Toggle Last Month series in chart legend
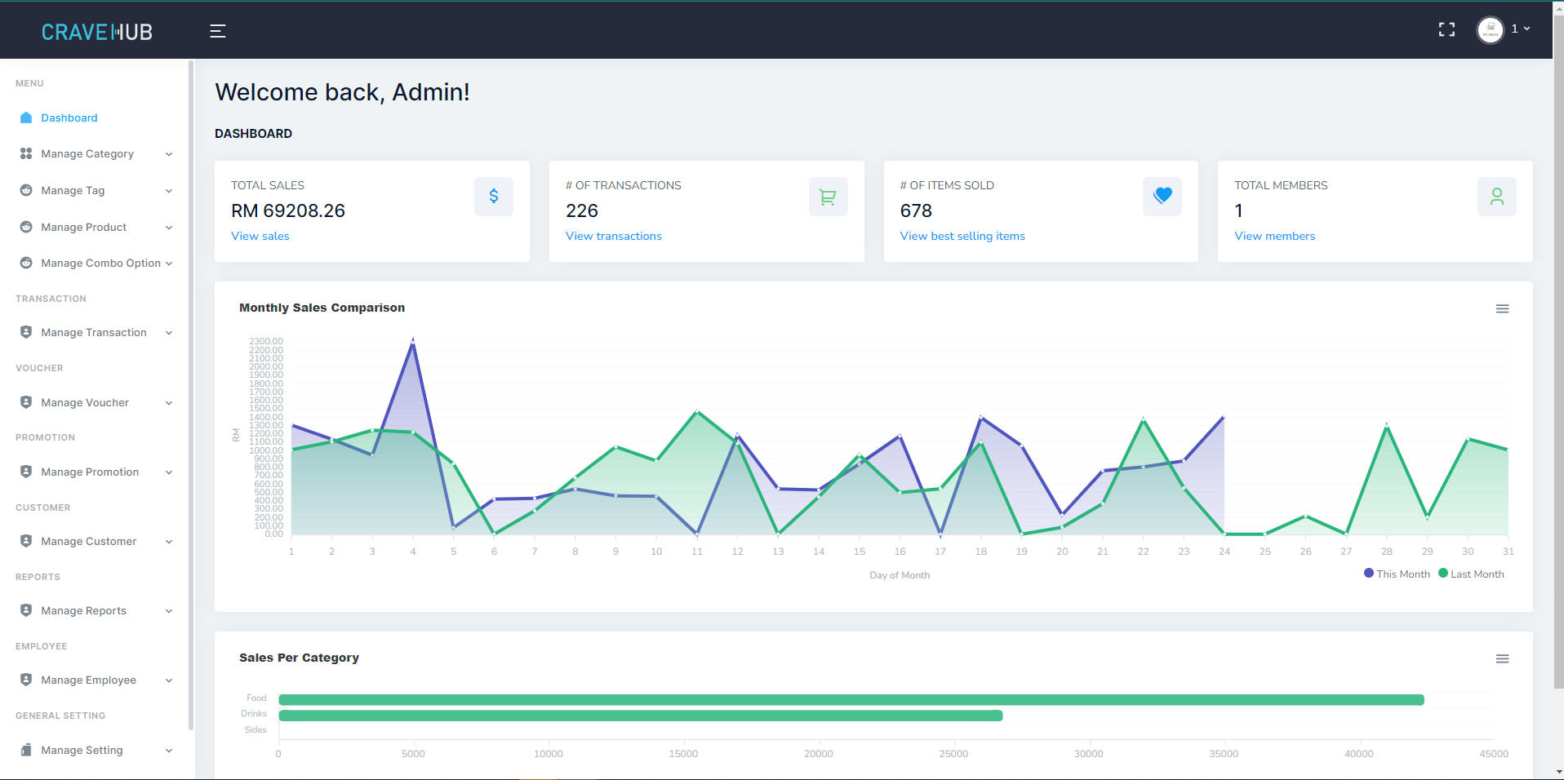Image resolution: width=1564 pixels, height=780 pixels. [1472, 574]
